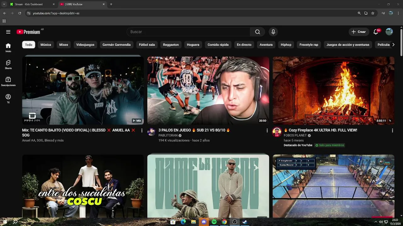Screen dimensions: 403x226
Task: Open a new Chrome tab
Action: (111, 4)
